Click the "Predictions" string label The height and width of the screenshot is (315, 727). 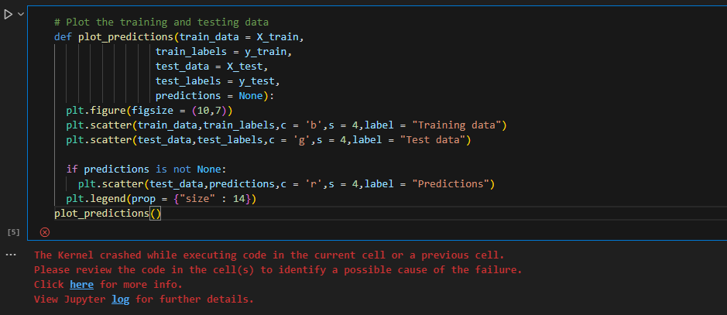453,183
